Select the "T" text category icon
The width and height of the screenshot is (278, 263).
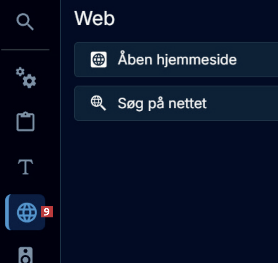point(26,167)
